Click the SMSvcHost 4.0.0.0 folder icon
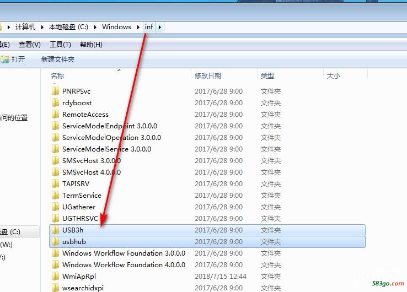The width and height of the screenshot is (407, 292). [x=55, y=172]
